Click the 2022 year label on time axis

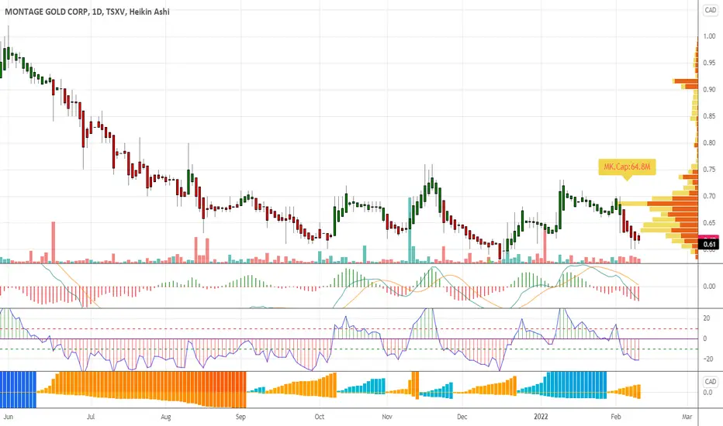tap(541, 417)
